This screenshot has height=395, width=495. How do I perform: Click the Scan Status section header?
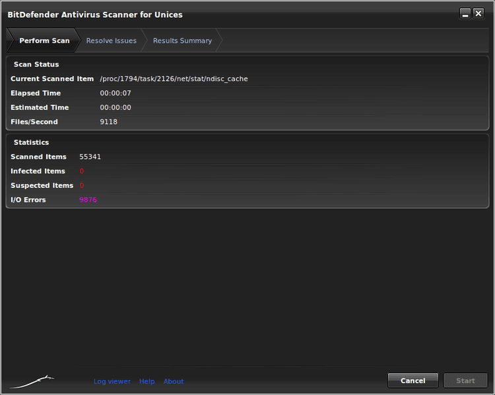[x=36, y=65]
